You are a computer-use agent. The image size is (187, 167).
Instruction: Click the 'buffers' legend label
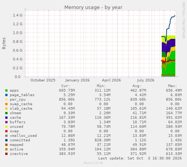[18, 122]
